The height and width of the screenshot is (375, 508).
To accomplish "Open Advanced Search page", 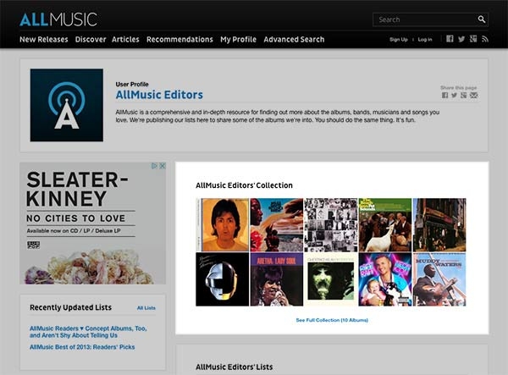I will (294, 40).
